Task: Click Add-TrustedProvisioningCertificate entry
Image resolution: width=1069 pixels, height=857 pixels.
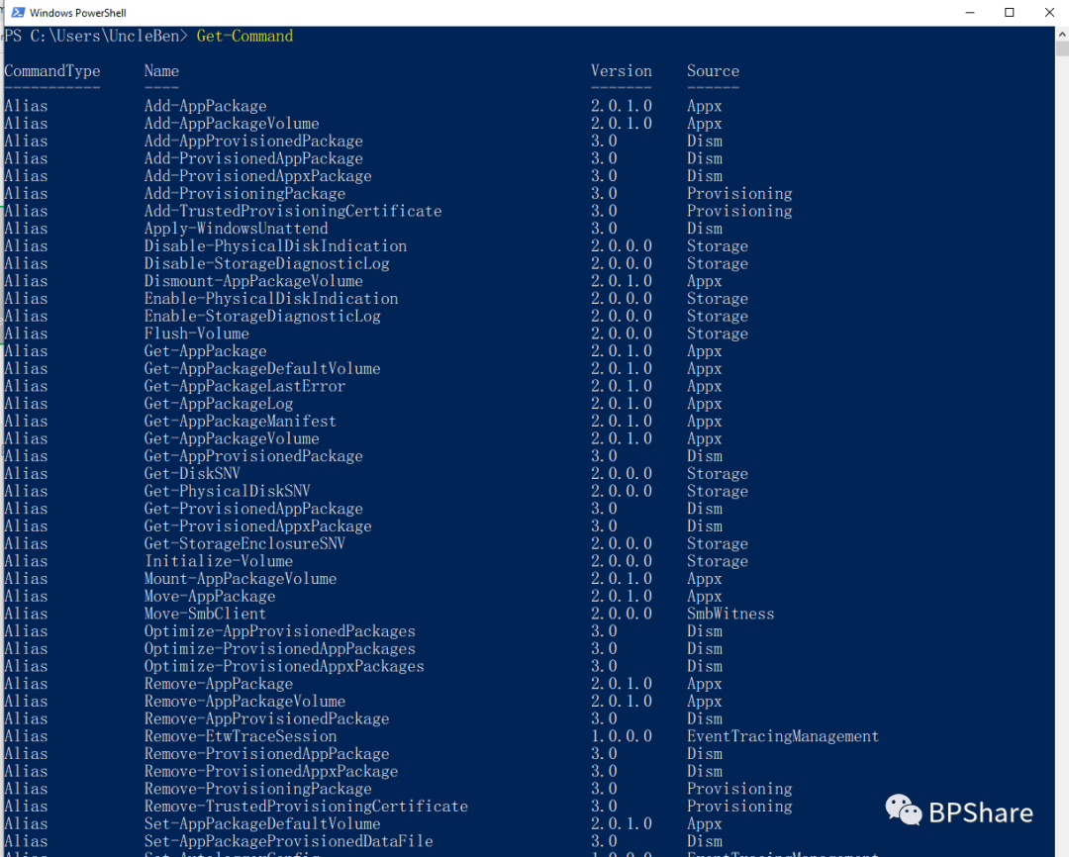Action: (x=293, y=211)
